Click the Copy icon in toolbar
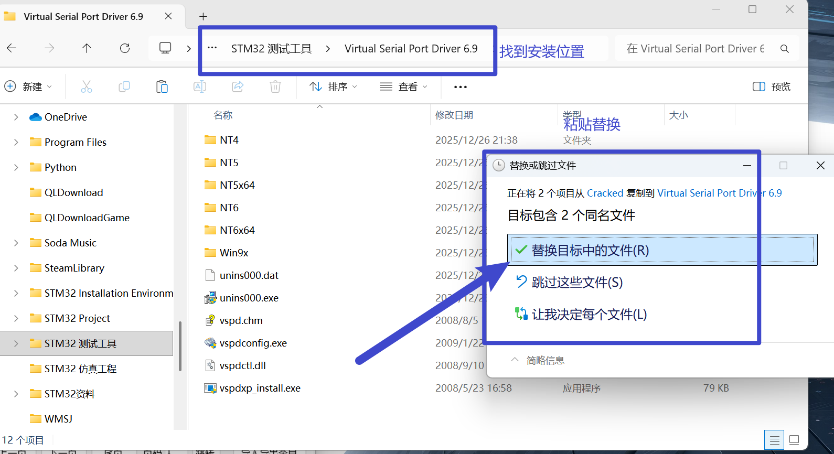Screen dimensions: 834x454 click(x=124, y=87)
